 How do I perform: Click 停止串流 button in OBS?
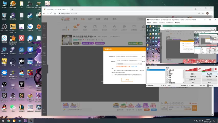(210, 74)
